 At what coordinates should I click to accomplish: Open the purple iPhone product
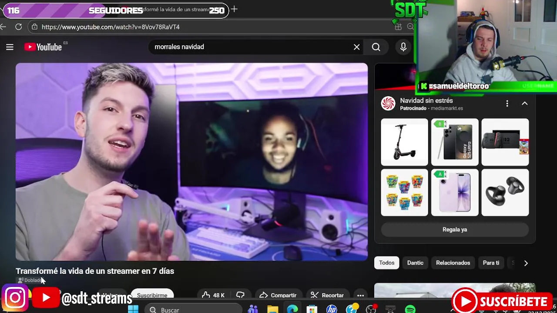(x=455, y=193)
